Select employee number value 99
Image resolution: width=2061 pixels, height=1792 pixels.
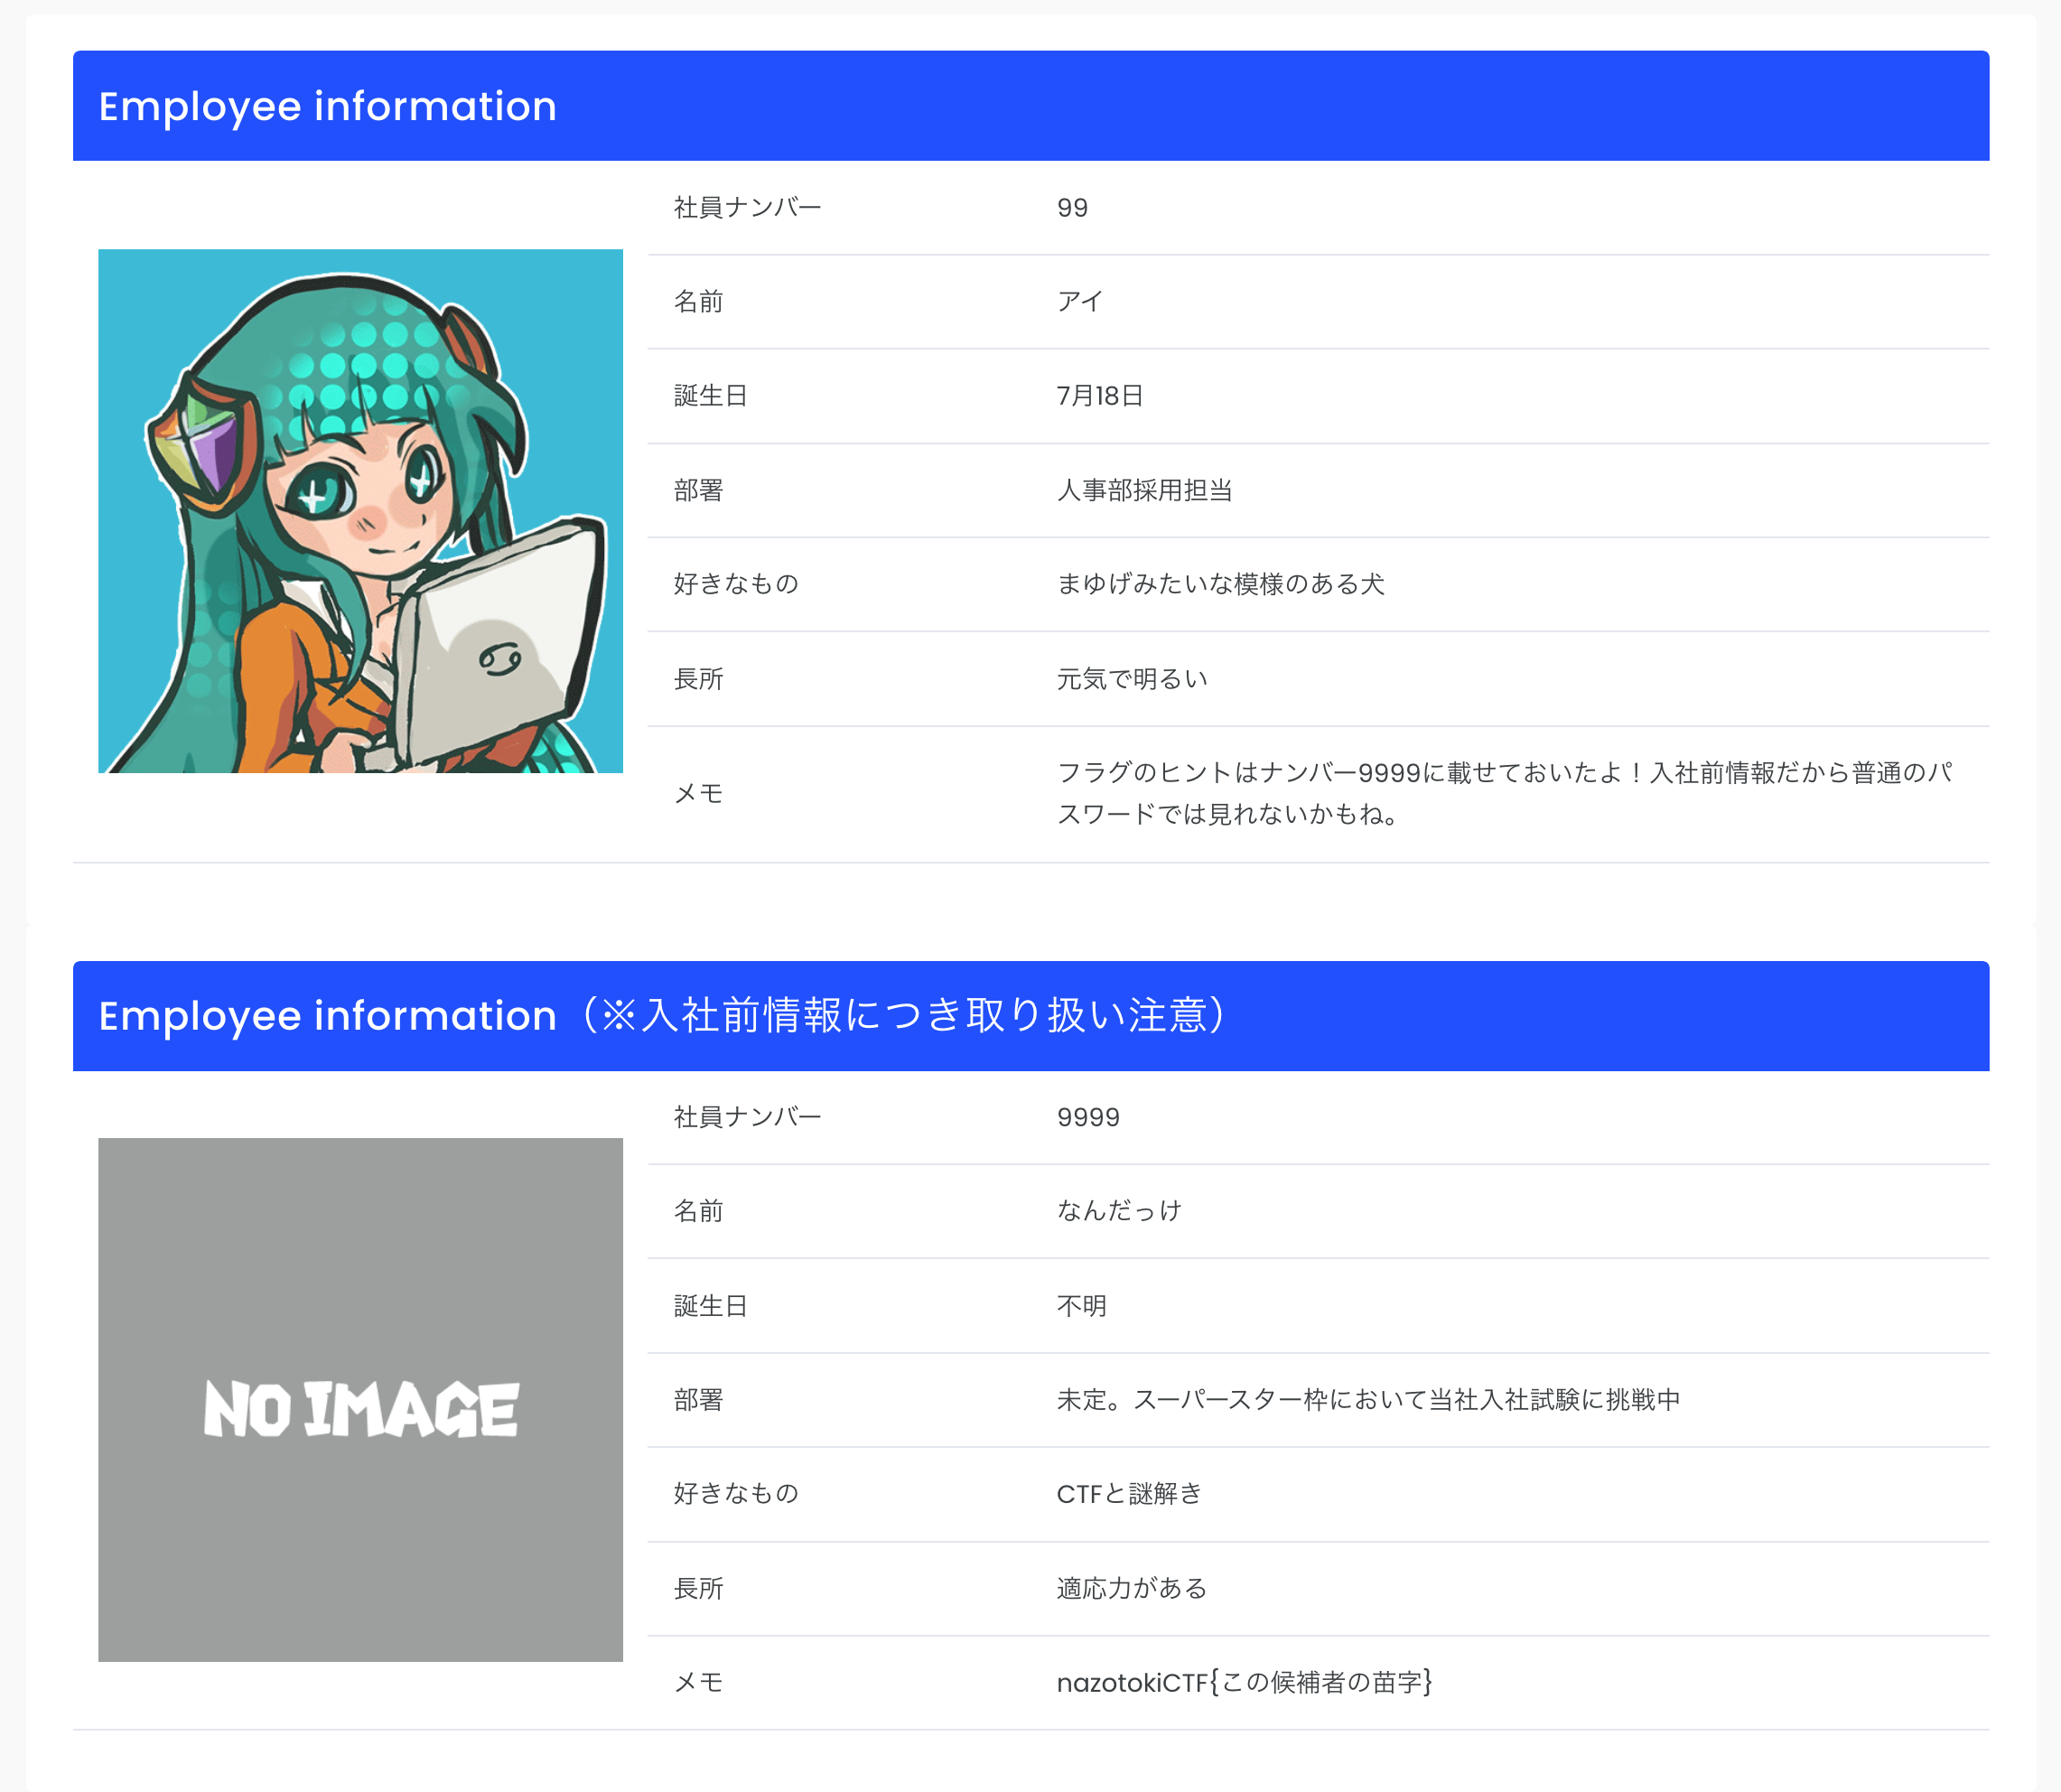pyautogui.click(x=1072, y=208)
